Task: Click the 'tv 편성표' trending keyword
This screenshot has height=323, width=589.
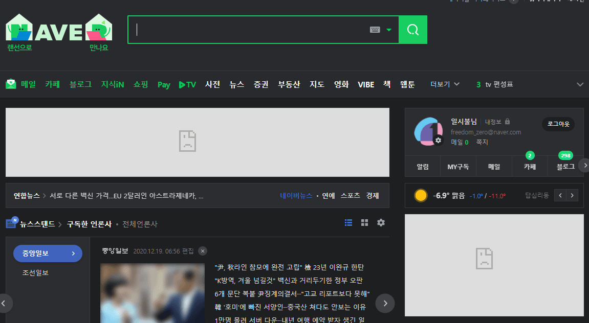Action: (x=499, y=84)
